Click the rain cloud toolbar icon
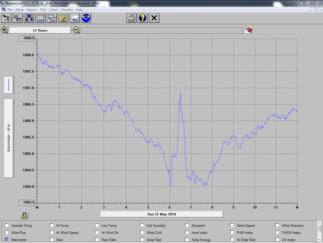Image resolution: width=323 pixels, height=243 pixels. tap(75, 18)
